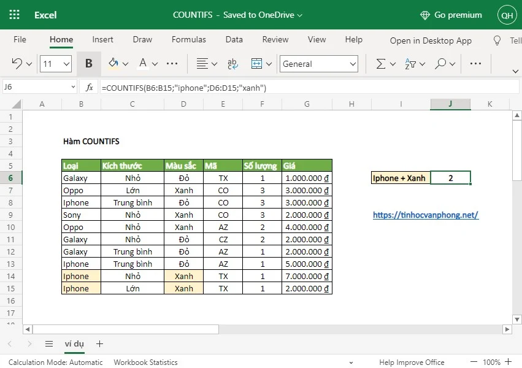Open the file name saved-status dropdown
Image resolution: width=522 pixels, height=368 pixels.
click(299, 15)
